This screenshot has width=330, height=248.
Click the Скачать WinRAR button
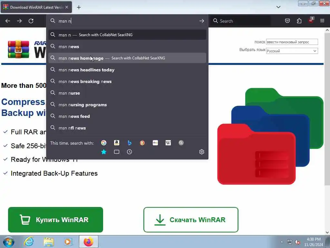coord(191,220)
